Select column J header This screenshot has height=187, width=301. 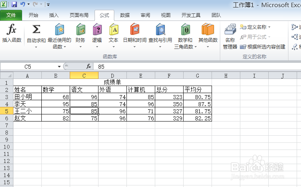tap(282, 75)
